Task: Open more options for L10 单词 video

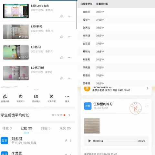Action: tap(70, 37)
